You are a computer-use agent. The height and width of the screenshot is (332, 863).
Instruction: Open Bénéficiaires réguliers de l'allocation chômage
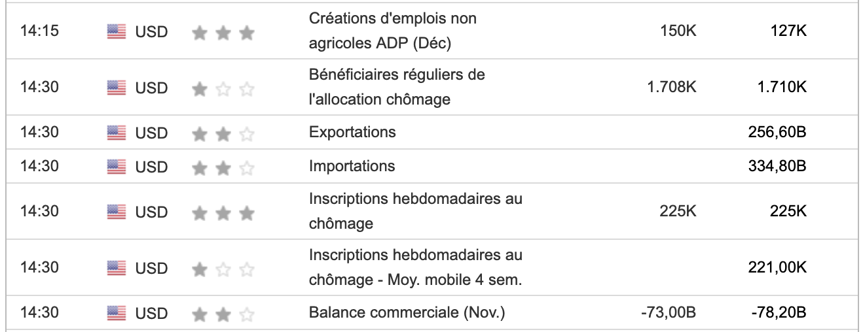[x=397, y=87]
